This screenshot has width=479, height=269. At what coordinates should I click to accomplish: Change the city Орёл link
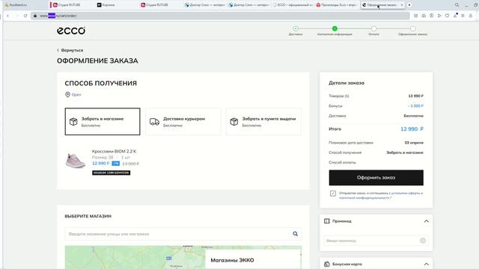click(76, 95)
